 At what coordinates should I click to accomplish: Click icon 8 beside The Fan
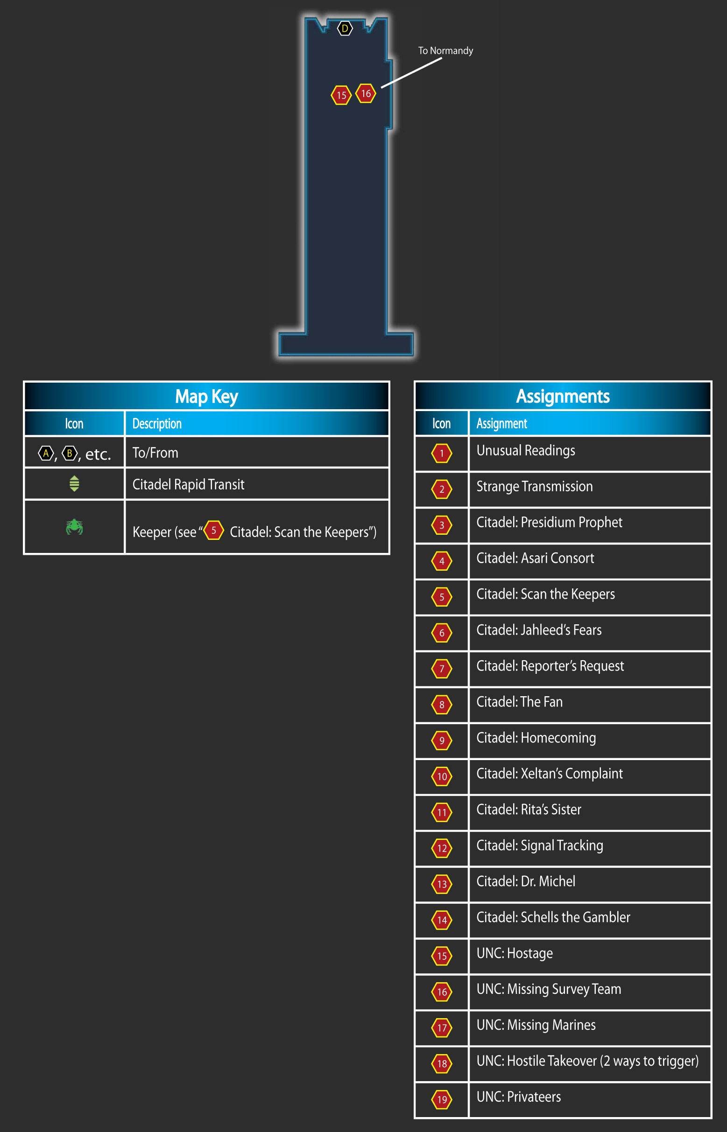point(441,705)
